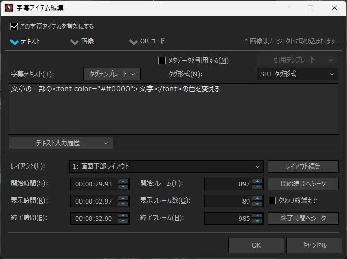The width and height of the screenshot is (347, 259).
Task: Open the 引用テンプレート dropdown
Action: pos(297,60)
